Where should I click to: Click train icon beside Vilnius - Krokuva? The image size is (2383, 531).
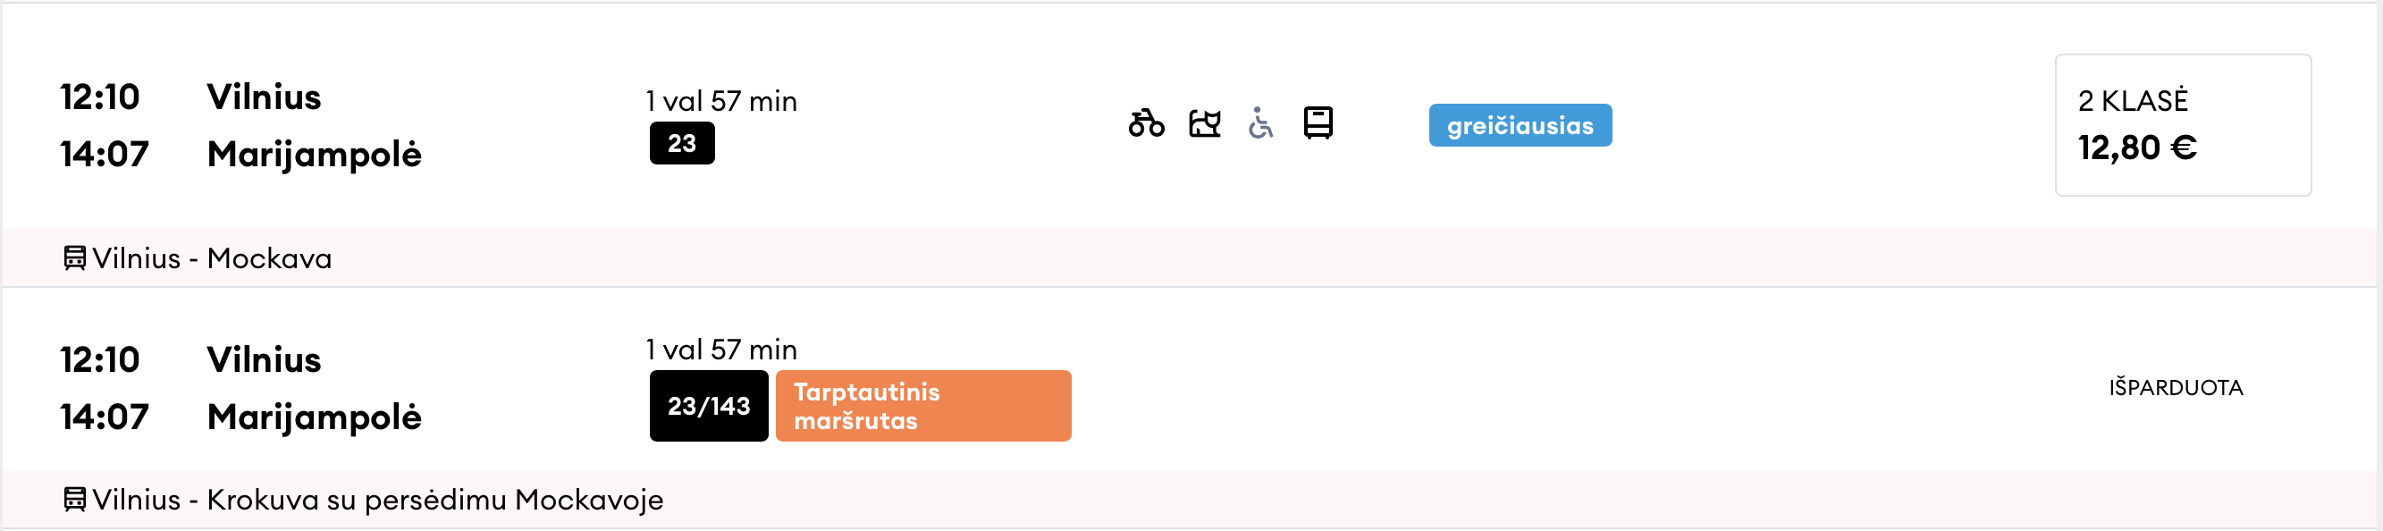[x=74, y=500]
